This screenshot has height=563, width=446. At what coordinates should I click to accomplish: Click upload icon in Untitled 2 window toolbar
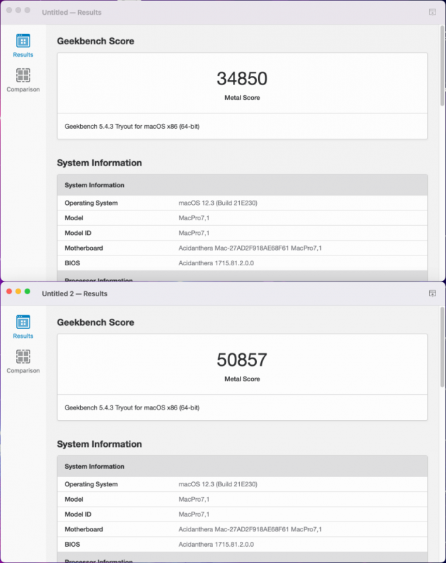pos(433,293)
